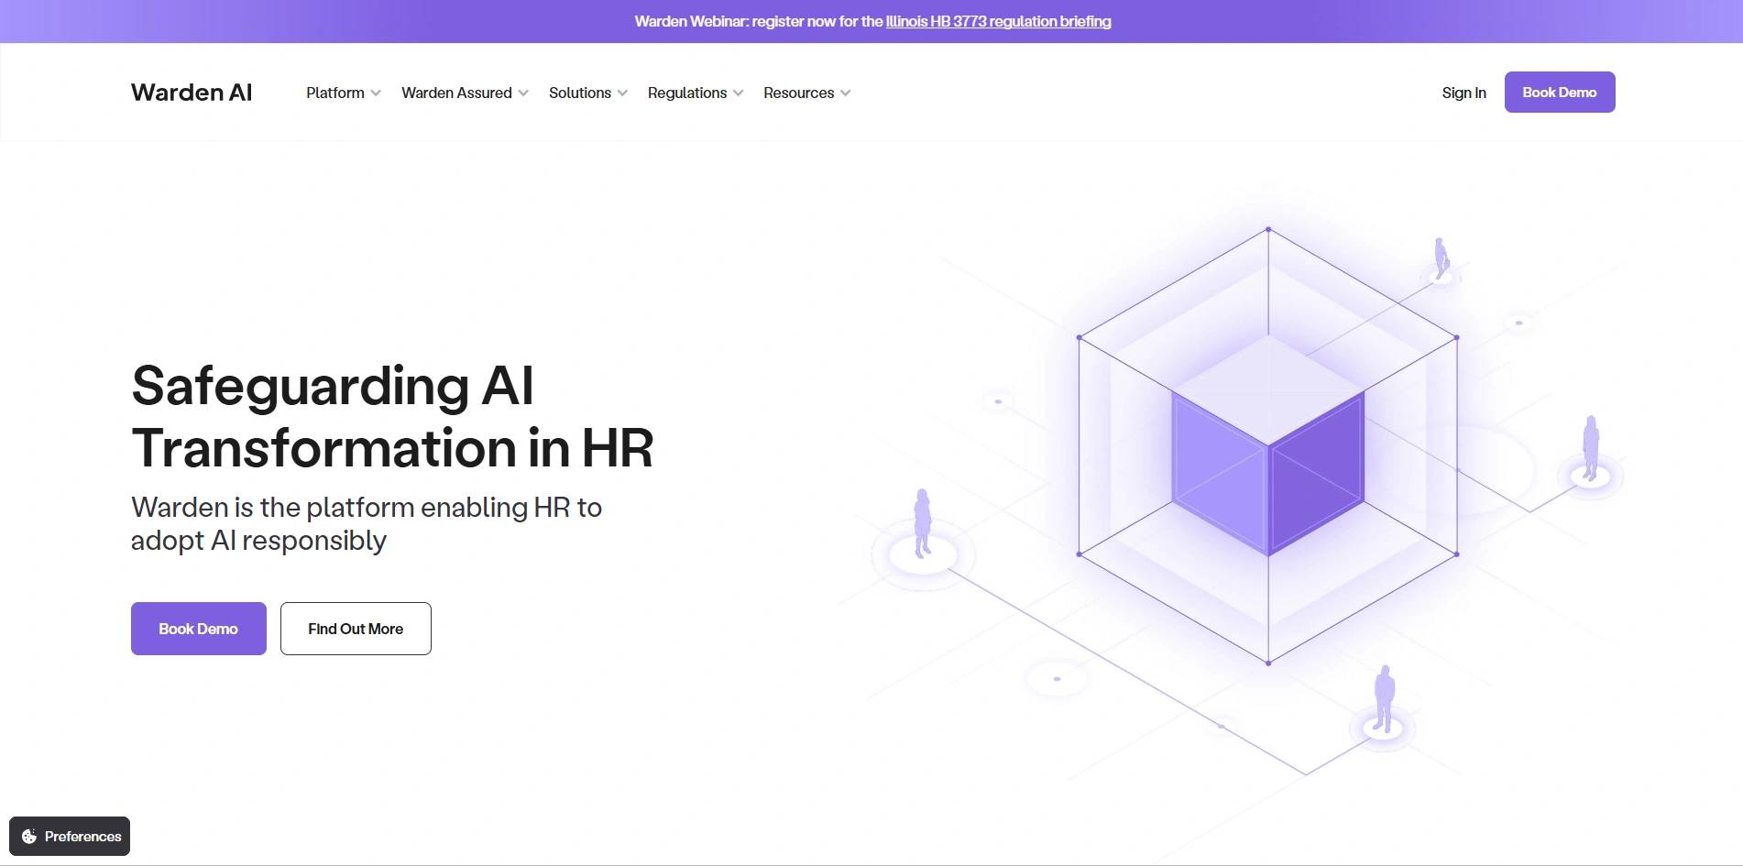Expand the Regulations dropdown chevron
This screenshot has width=1743, height=866.
point(739,93)
